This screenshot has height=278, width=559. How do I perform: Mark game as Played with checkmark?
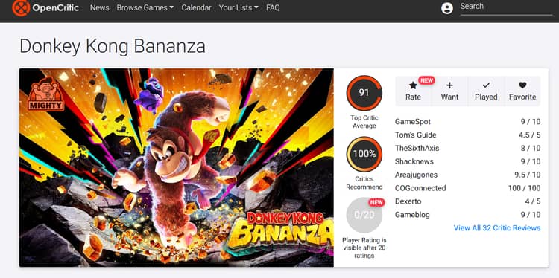coord(486,85)
